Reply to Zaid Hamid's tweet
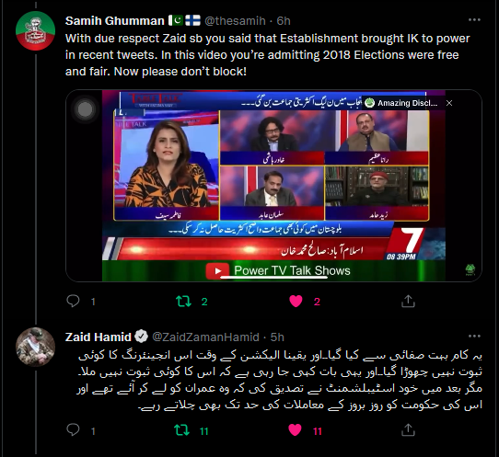This screenshot has width=499, height=457. 73,430
